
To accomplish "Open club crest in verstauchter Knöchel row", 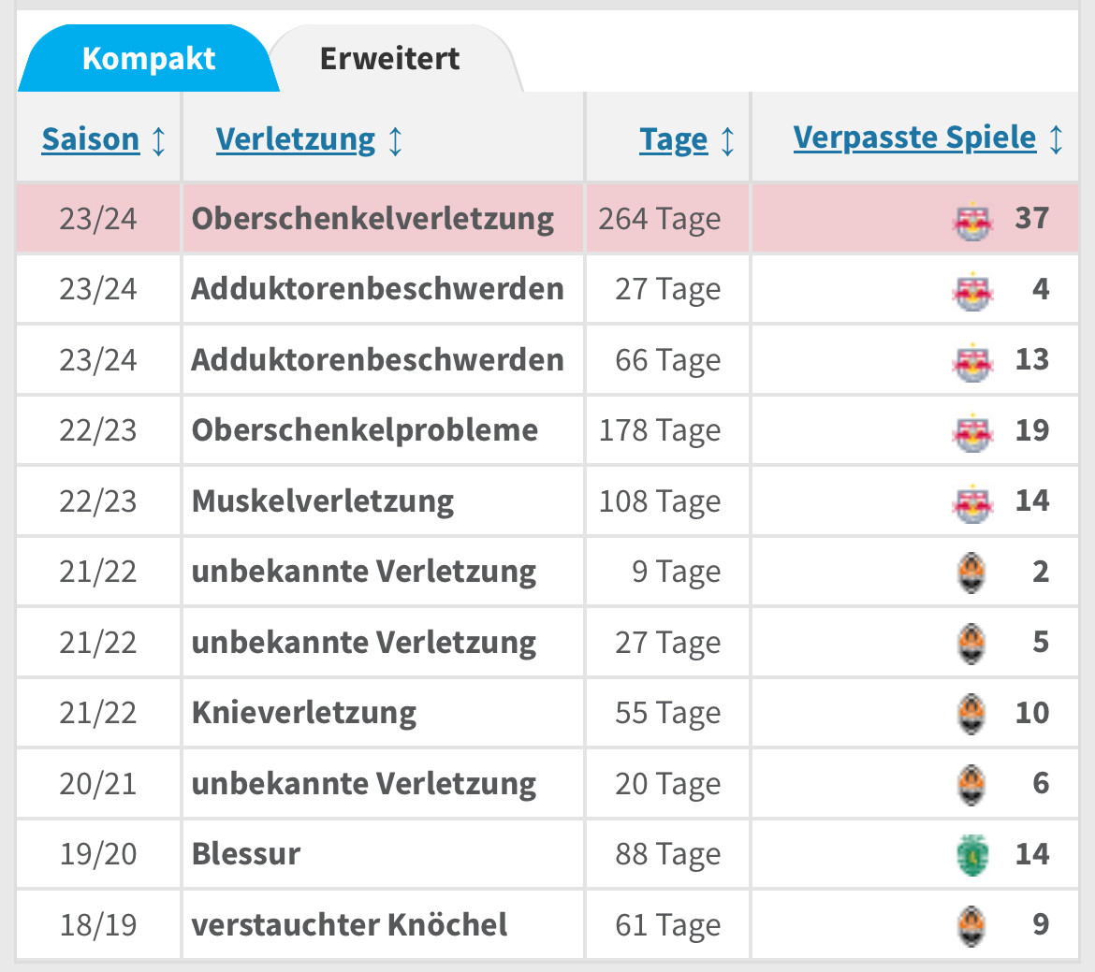I will click(972, 926).
